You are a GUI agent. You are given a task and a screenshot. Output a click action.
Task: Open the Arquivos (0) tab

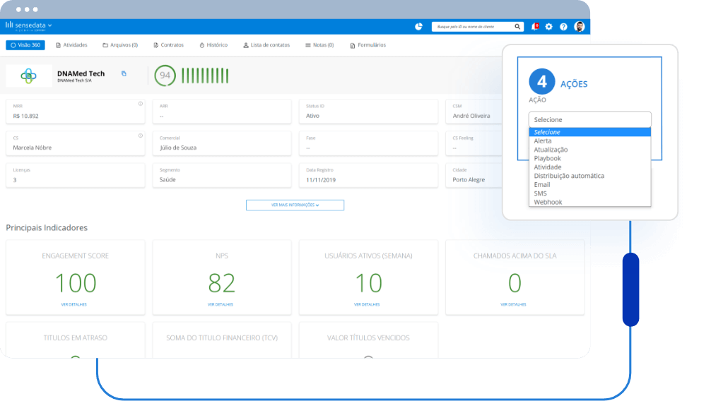[120, 45]
